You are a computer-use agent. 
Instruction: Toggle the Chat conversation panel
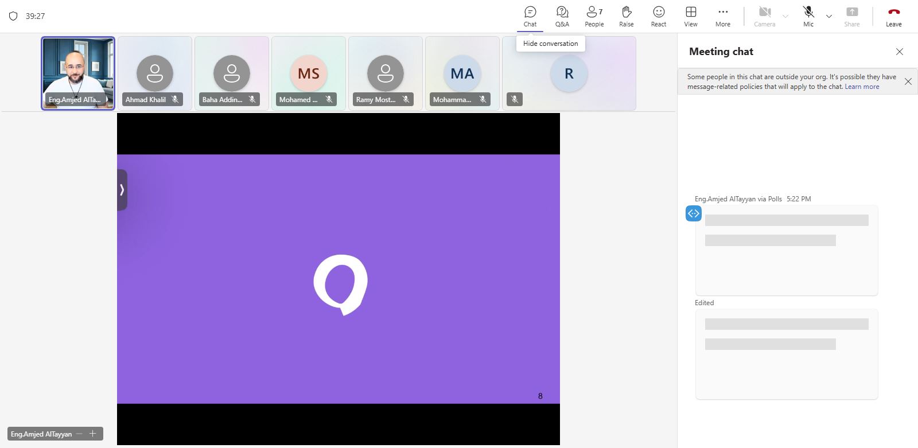[530, 16]
